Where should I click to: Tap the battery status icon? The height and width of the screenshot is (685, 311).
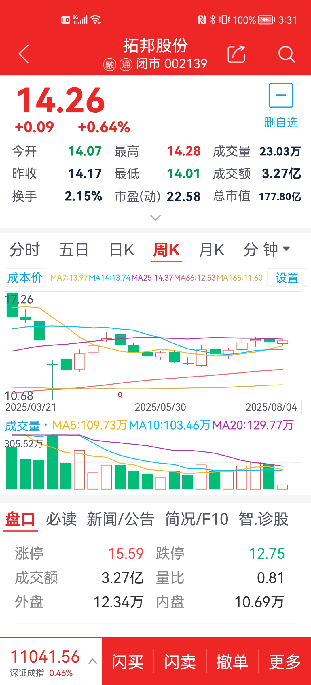[x=267, y=20]
